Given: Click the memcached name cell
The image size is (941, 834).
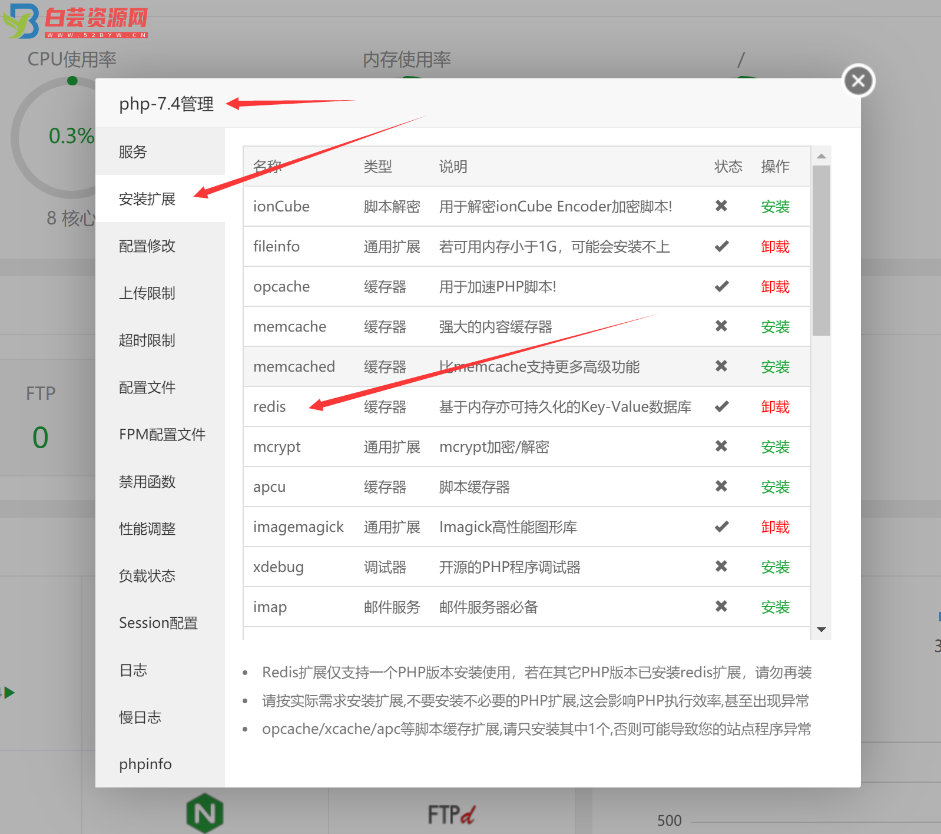Looking at the screenshot, I should (294, 367).
